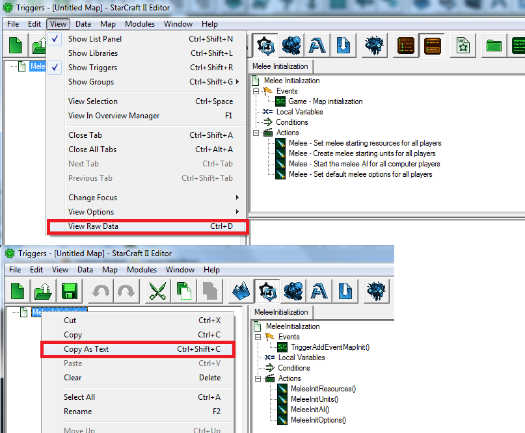Open the Text module icon in the lower window toolbar
Image resolution: width=525 pixels, height=433 pixels.
[319, 291]
